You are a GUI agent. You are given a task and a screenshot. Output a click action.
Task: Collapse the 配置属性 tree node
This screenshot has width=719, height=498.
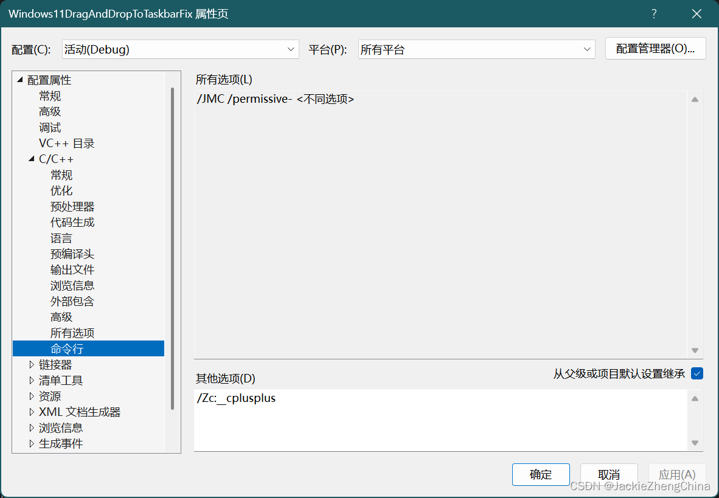(x=19, y=80)
